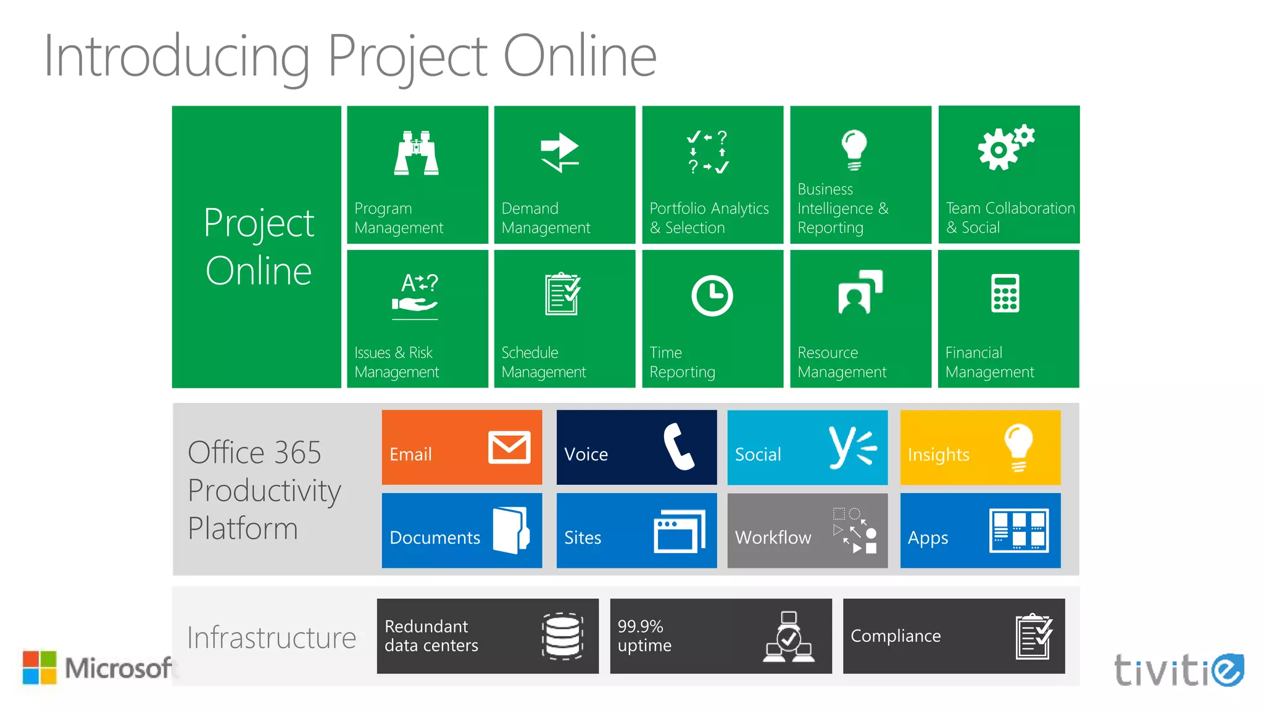
Task: Click 99.9% uptime text
Action: (644, 636)
